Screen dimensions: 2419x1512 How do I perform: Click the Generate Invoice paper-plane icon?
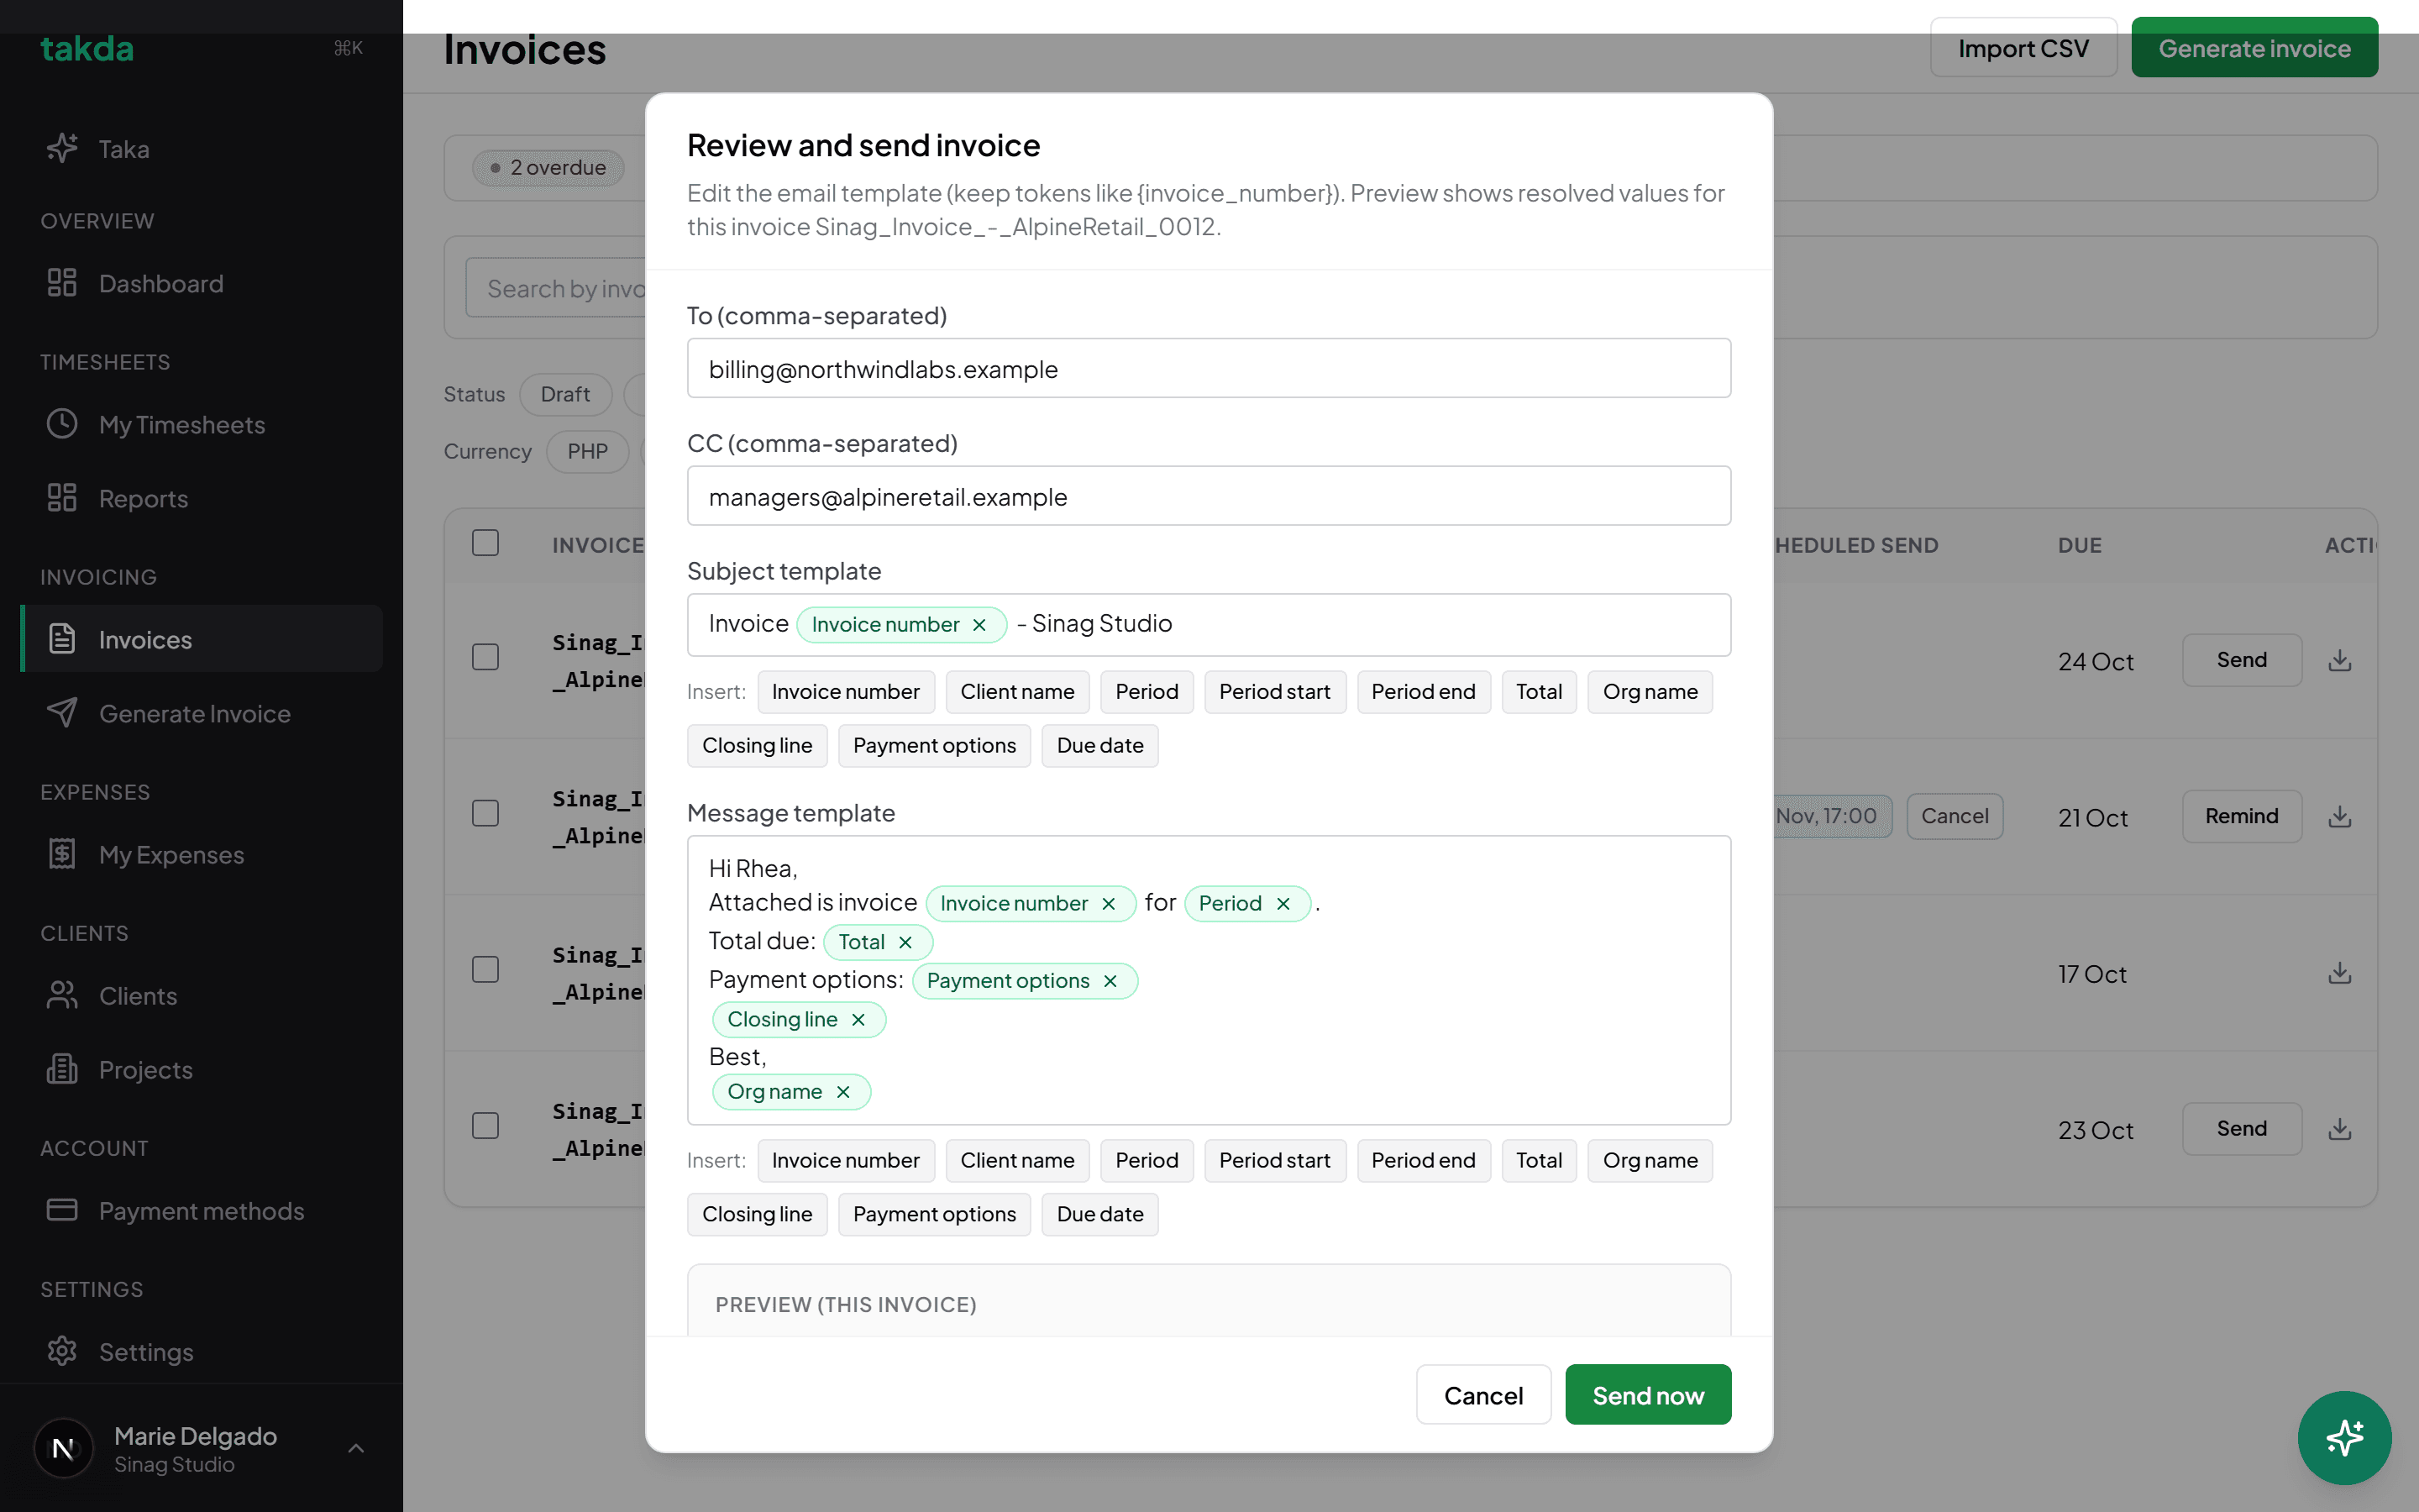(x=62, y=713)
